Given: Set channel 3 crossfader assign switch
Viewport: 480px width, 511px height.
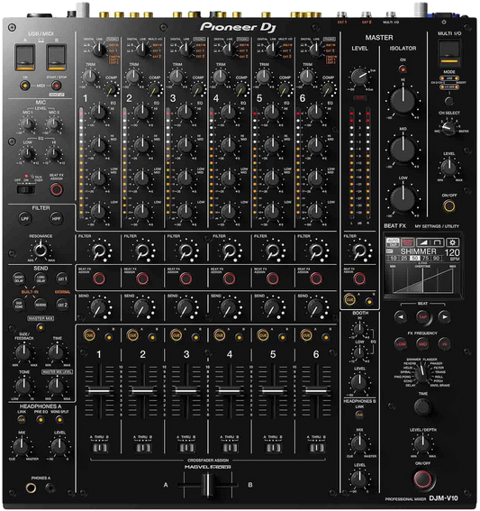Looking at the screenshot, I should click(186, 447).
